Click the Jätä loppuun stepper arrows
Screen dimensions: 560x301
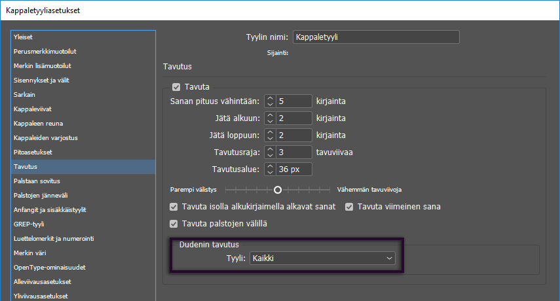[x=270, y=135]
